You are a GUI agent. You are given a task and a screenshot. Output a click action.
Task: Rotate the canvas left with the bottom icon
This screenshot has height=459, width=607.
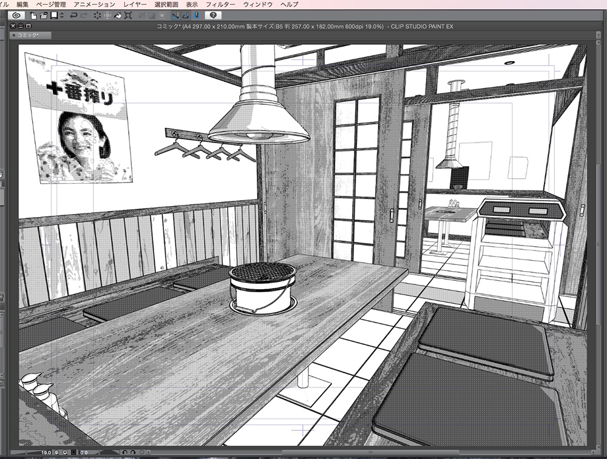[125, 452]
